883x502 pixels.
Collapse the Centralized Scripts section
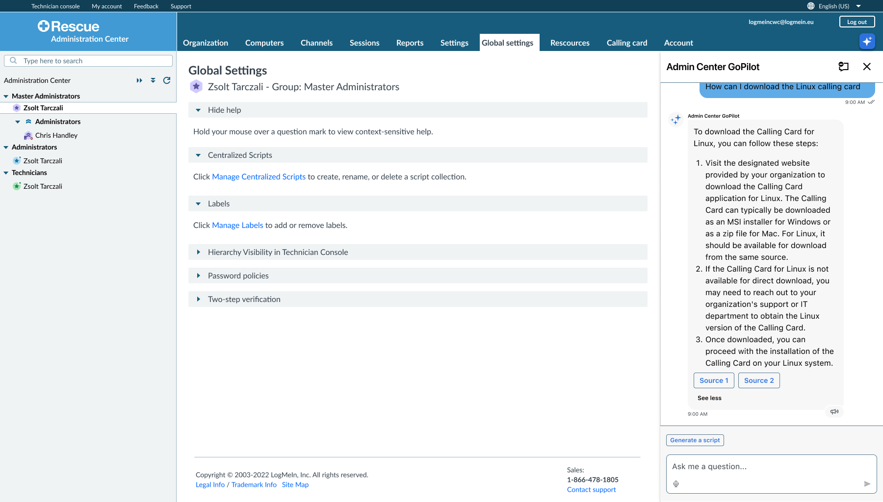(198, 155)
